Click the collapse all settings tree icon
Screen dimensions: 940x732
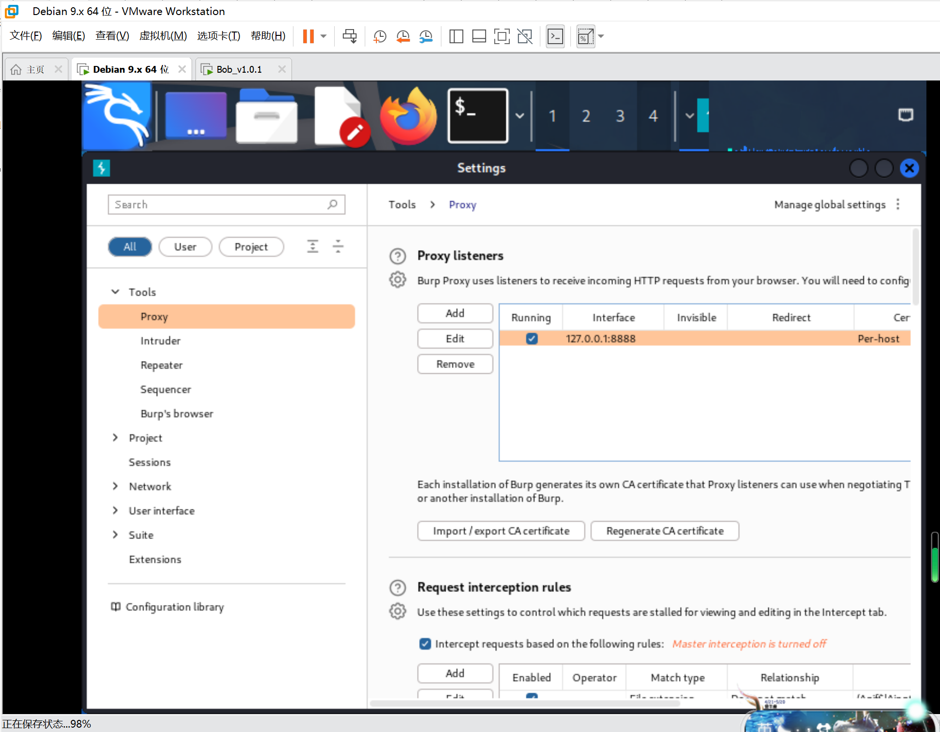coord(338,246)
